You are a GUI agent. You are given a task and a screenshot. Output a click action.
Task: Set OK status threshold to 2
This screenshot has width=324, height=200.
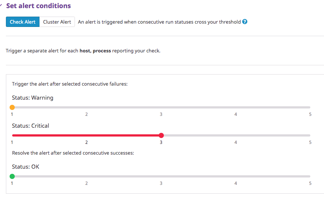[x=87, y=176]
